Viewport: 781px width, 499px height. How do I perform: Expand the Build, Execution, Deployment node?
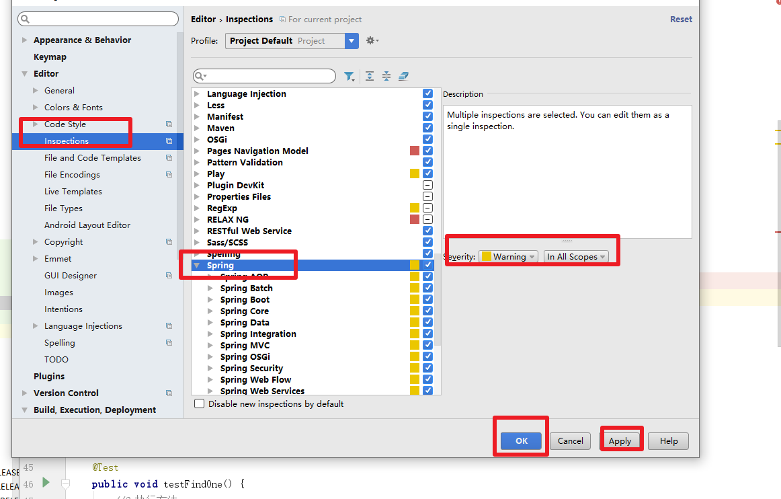pos(24,410)
